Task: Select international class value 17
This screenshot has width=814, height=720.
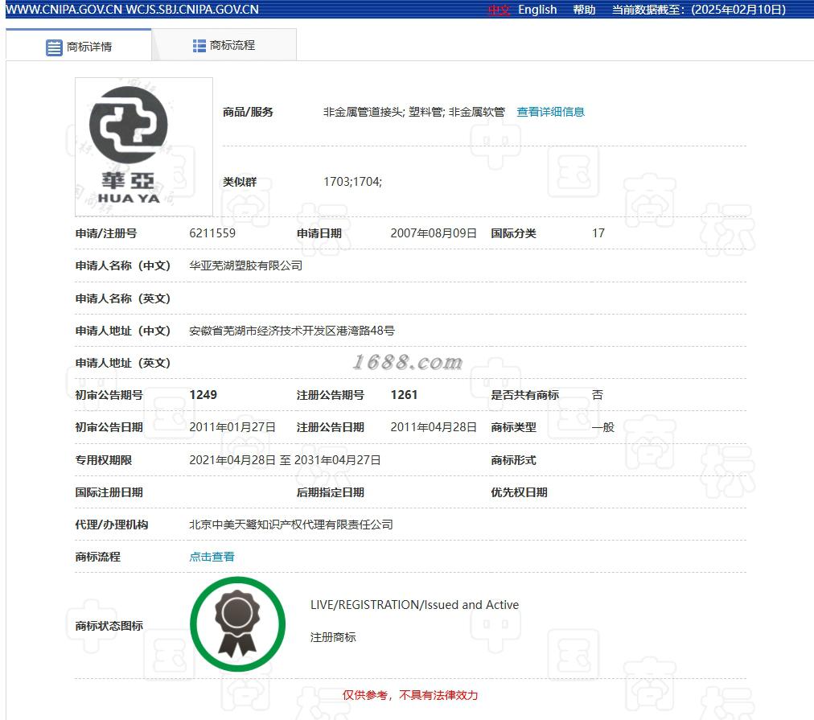Action: [x=598, y=233]
